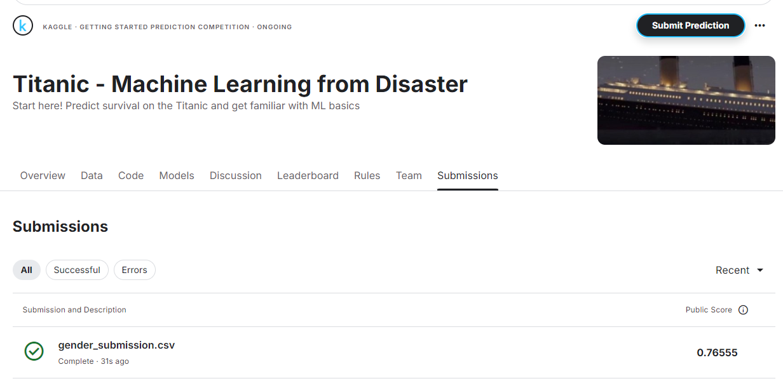Click the Titanic - Machine Learning from Disaster title

[240, 84]
